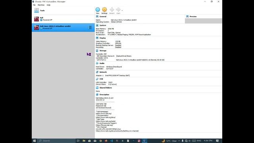Click the Preview panel icon
The height and width of the screenshot is (143, 254).
tap(187, 17)
